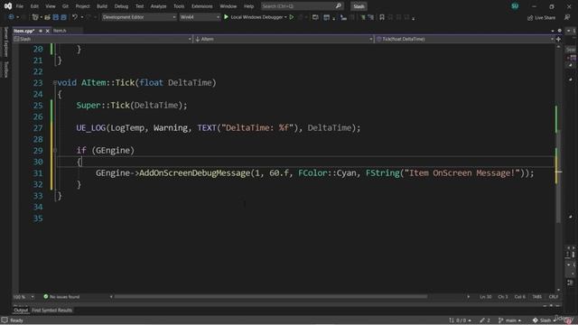578x325 pixels.
Task: Save the current file with Save icon
Action: click(56, 17)
